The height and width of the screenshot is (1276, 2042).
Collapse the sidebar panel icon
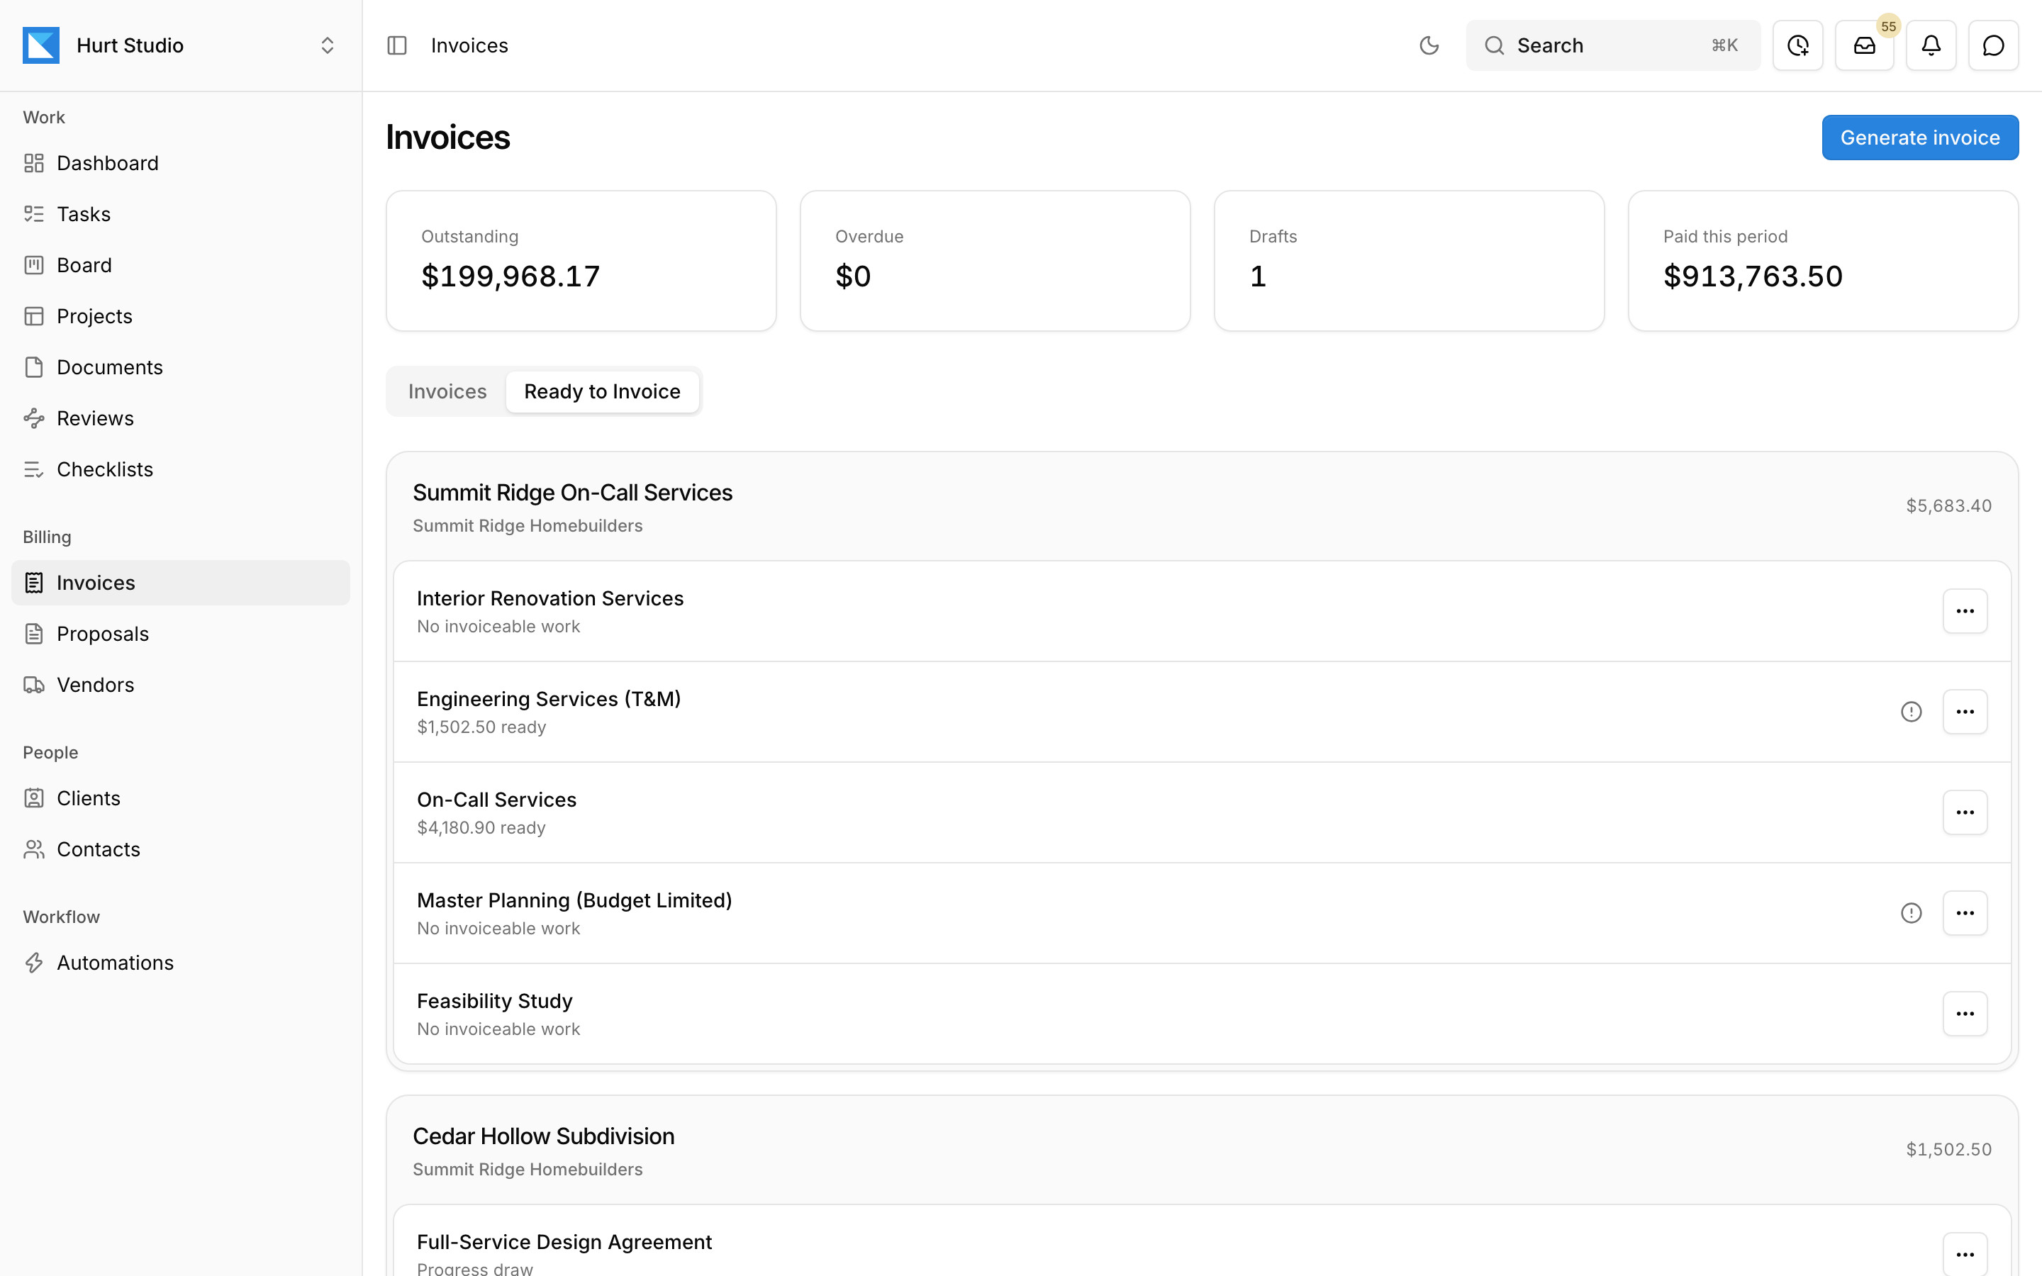click(396, 45)
